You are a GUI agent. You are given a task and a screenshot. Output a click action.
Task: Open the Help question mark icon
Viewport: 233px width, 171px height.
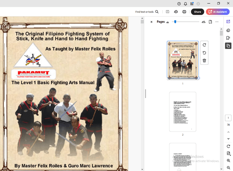[x=179, y=4]
